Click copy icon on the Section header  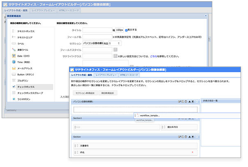click(183, 137)
